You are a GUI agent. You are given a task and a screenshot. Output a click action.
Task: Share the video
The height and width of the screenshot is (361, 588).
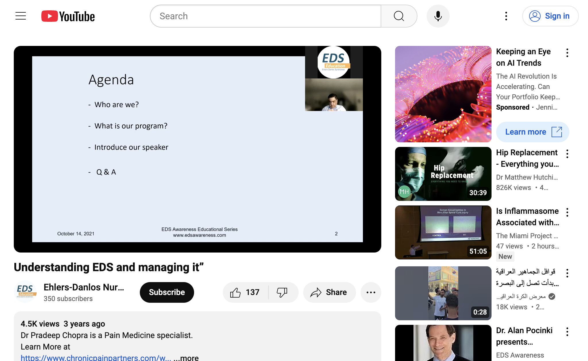pos(329,292)
